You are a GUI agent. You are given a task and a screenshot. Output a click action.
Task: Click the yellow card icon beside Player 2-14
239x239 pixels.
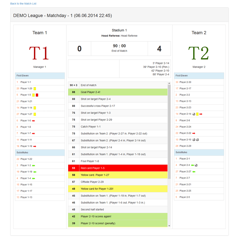click(197, 114)
